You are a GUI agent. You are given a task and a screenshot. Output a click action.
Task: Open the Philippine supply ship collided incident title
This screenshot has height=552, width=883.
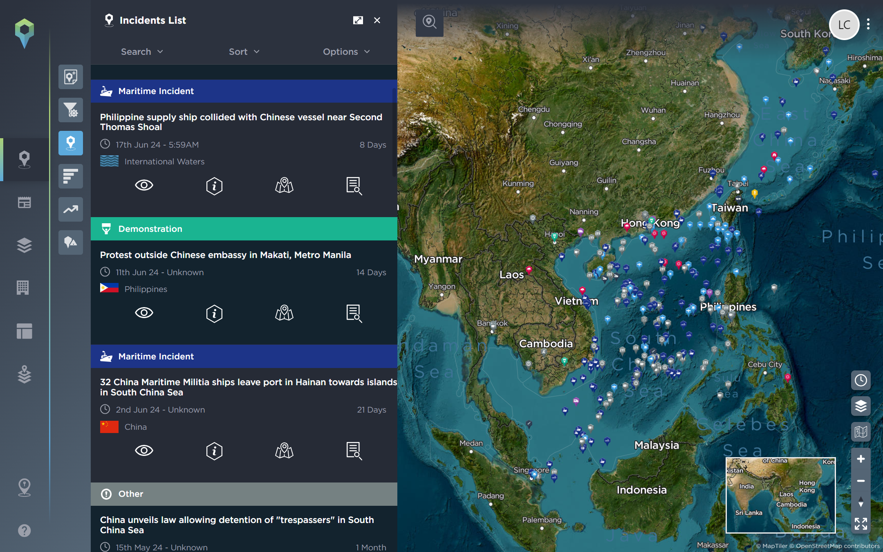pos(241,122)
